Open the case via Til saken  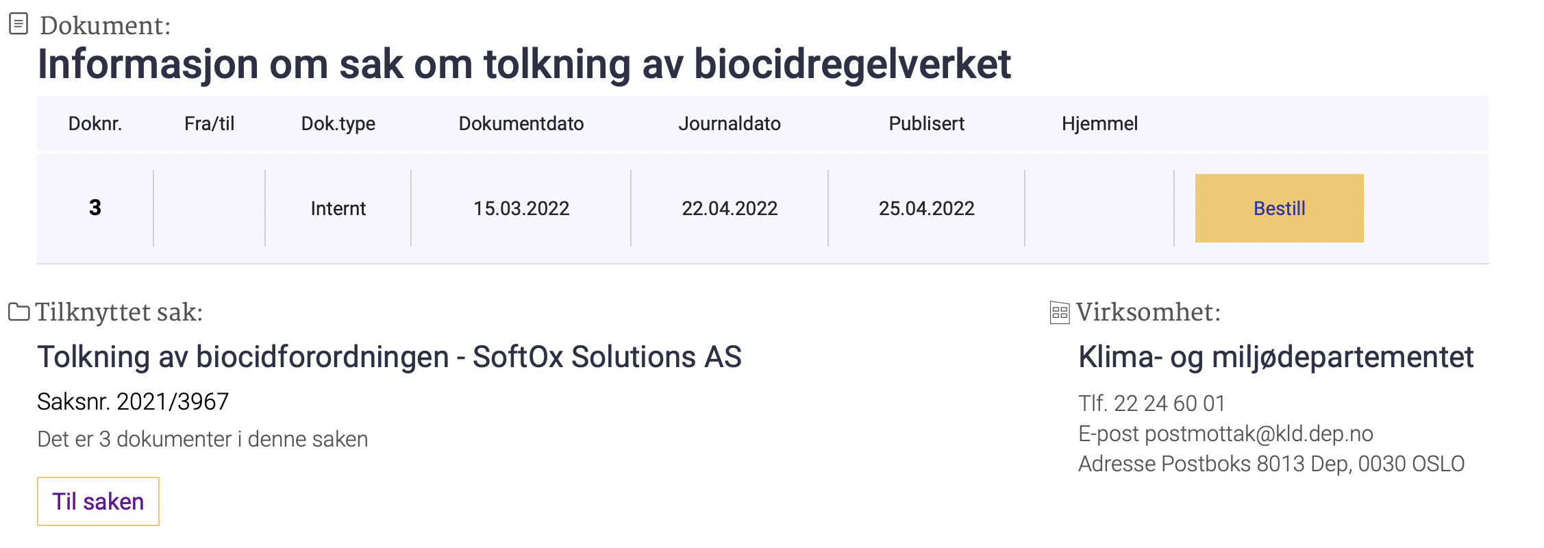pyautogui.click(x=98, y=501)
